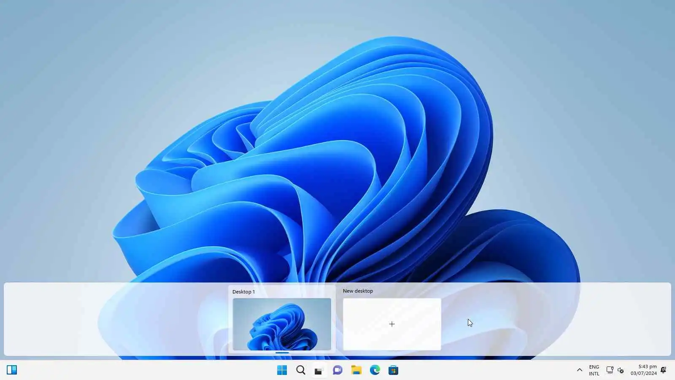Add a new desktop with plus tile
Image resolution: width=675 pixels, height=380 pixels.
point(392,324)
